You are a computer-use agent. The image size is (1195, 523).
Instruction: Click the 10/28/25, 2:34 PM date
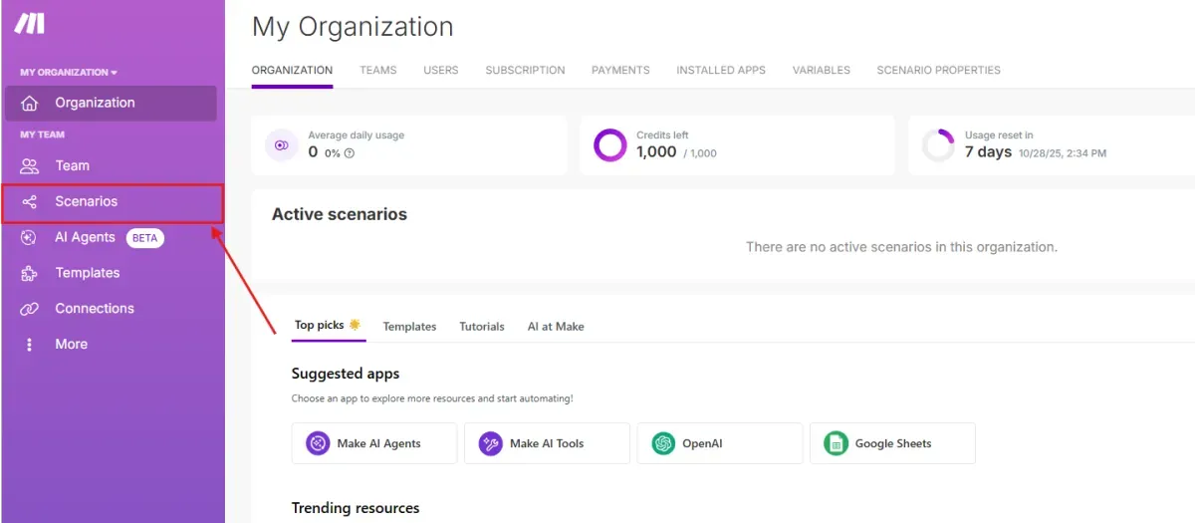(x=1063, y=153)
